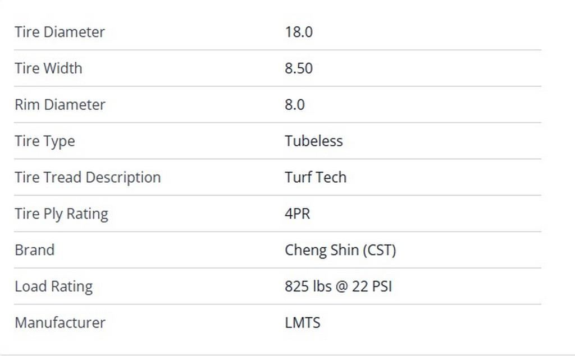Click the Rim Diameter label
This screenshot has width=575, height=356.
click(x=60, y=105)
